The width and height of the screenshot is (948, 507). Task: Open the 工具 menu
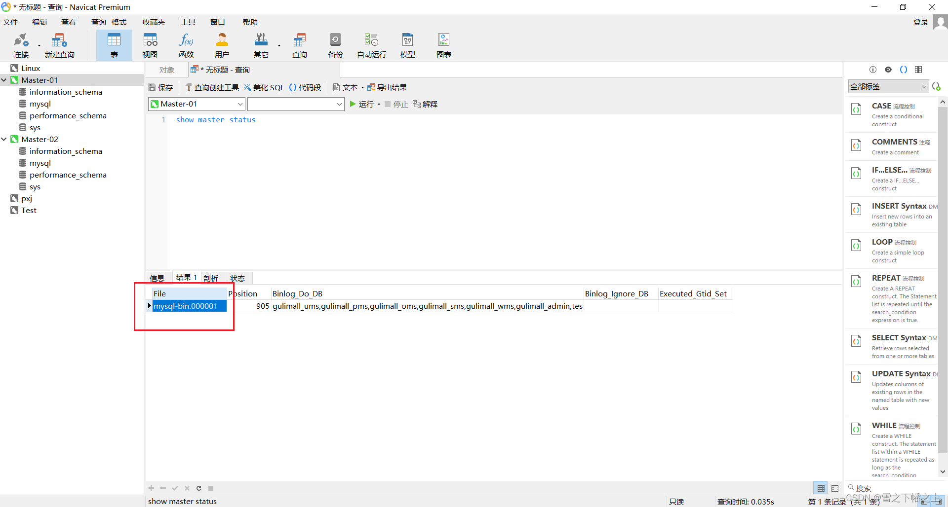(x=188, y=22)
